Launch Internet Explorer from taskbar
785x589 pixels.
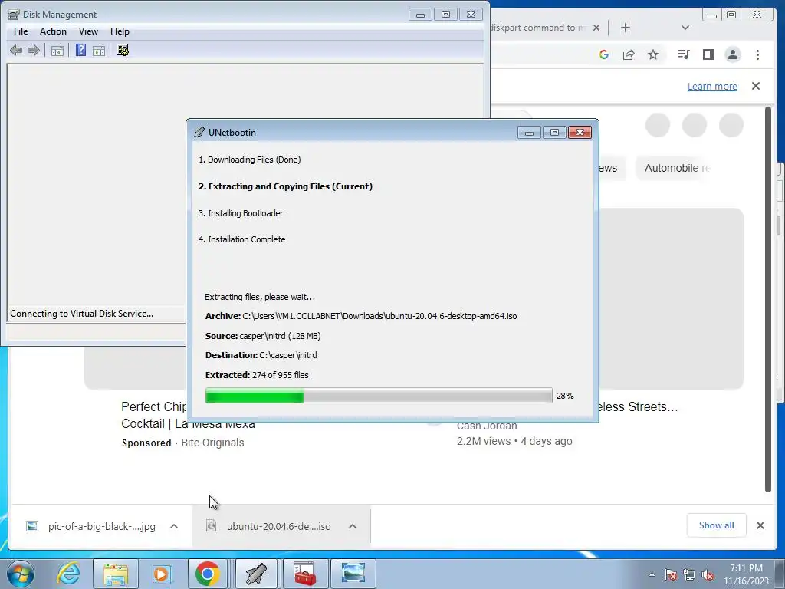click(x=68, y=574)
